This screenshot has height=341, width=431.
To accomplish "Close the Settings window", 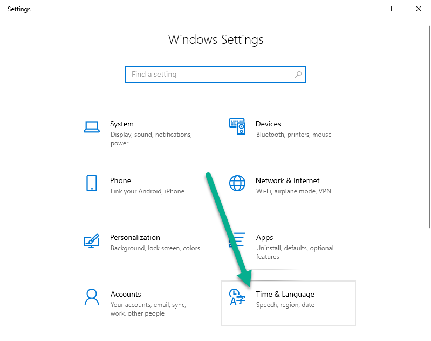I will [x=419, y=9].
